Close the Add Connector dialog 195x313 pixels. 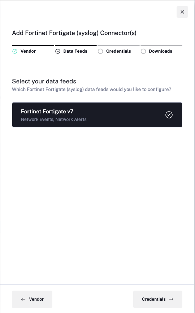pos(182,12)
